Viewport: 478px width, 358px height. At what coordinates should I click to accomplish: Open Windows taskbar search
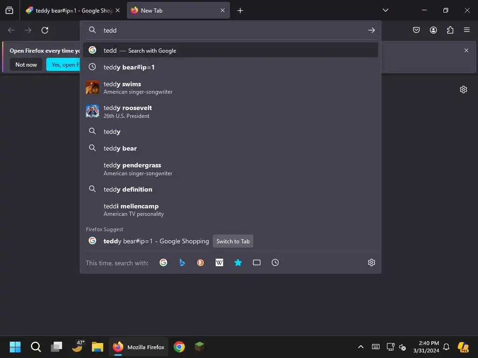click(35, 347)
